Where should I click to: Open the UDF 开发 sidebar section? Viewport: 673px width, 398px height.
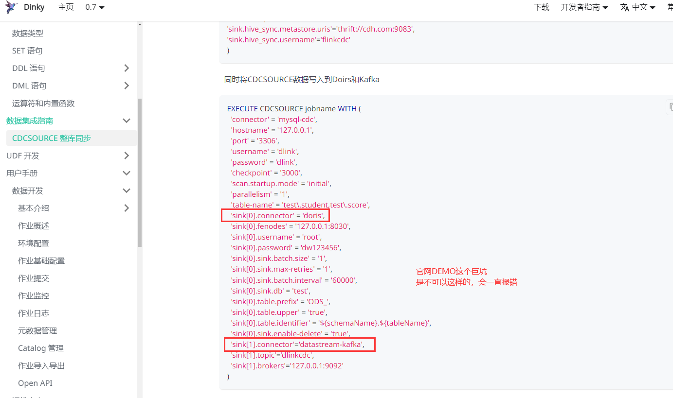coord(23,156)
